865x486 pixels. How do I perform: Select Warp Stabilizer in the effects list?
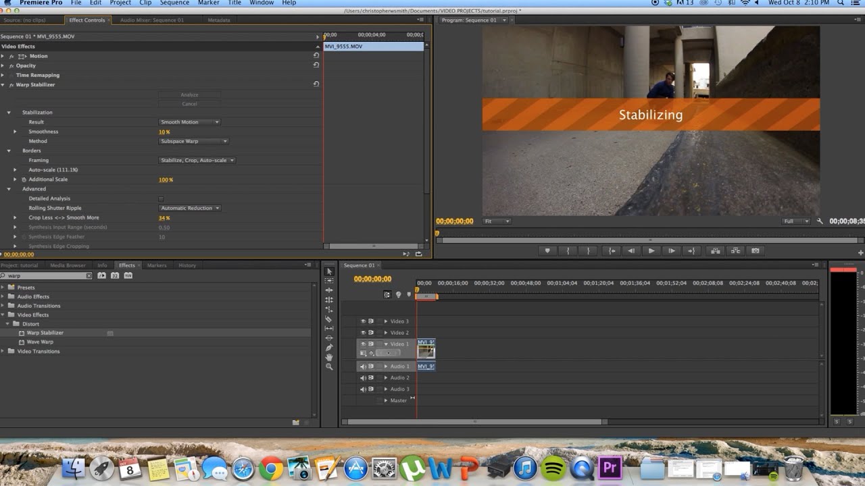45,333
